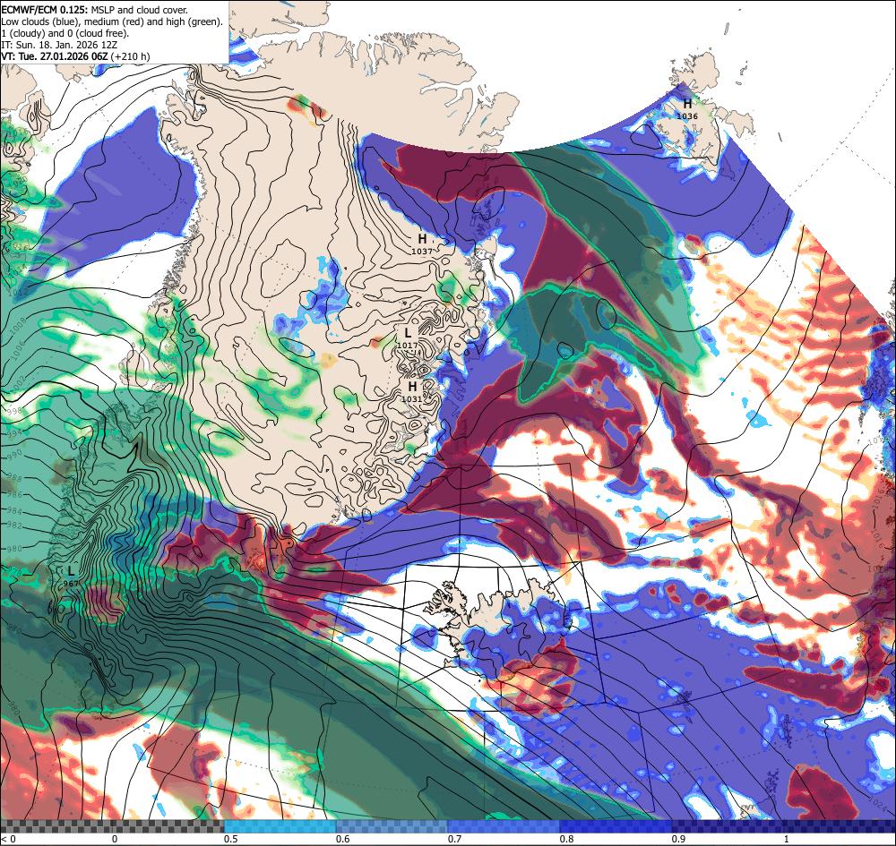Click the '1' colorbar label
This screenshot has height=846, width=896.
787,839
